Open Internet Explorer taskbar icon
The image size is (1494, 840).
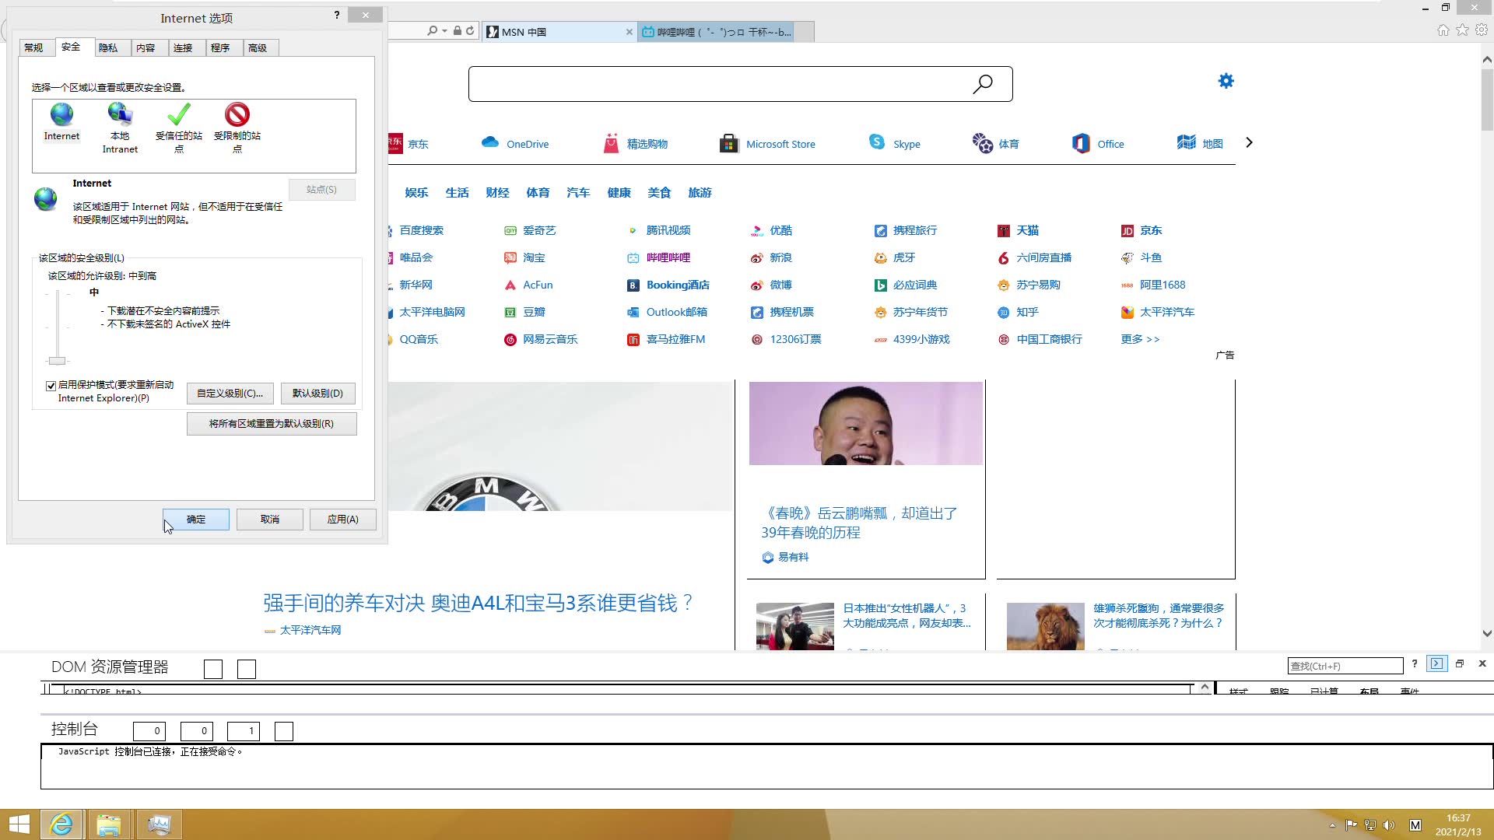pyautogui.click(x=61, y=824)
